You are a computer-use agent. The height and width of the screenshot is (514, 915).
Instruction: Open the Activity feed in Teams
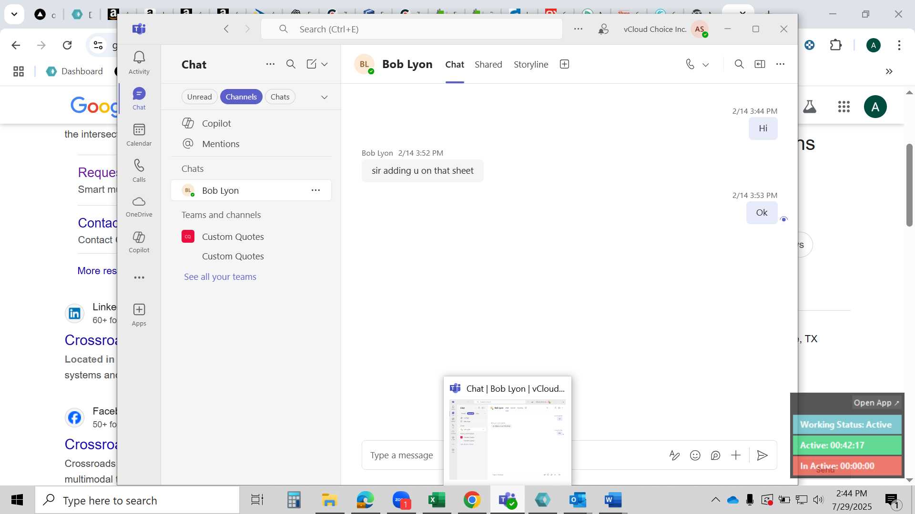tap(139, 63)
